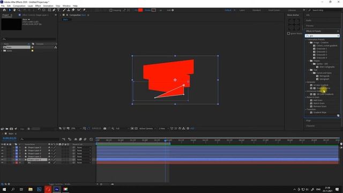The image size is (343, 193).
Task: Select the Hand tool
Action: (14, 10)
